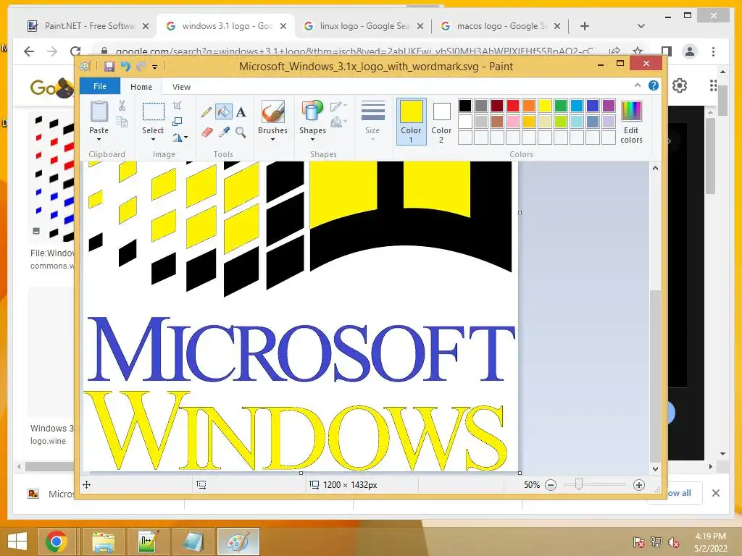Expand the Shapes dropdown arrow

coord(312,140)
